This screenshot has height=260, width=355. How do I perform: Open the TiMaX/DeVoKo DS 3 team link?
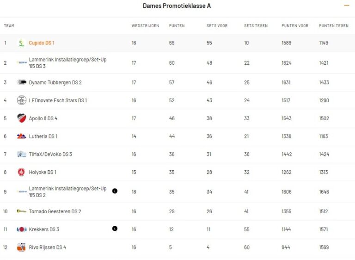click(50, 155)
